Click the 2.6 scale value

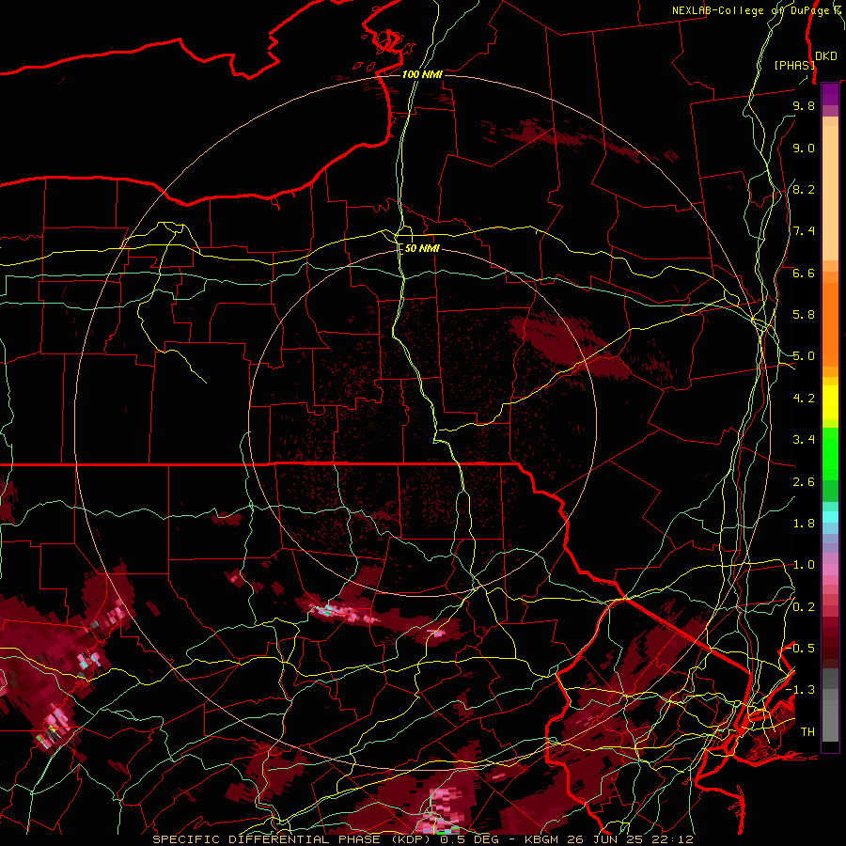pyautogui.click(x=804, y=482)
